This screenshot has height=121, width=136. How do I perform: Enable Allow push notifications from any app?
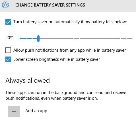click(x=8, y=50)
